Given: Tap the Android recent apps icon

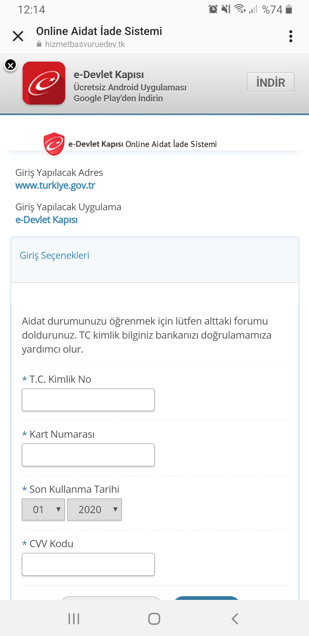Looking at the screenshot, I should [x=74, y=619].
